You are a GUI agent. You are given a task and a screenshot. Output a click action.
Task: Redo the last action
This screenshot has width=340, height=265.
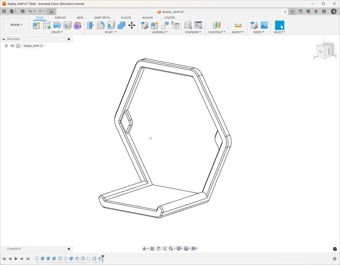(40, 11)
